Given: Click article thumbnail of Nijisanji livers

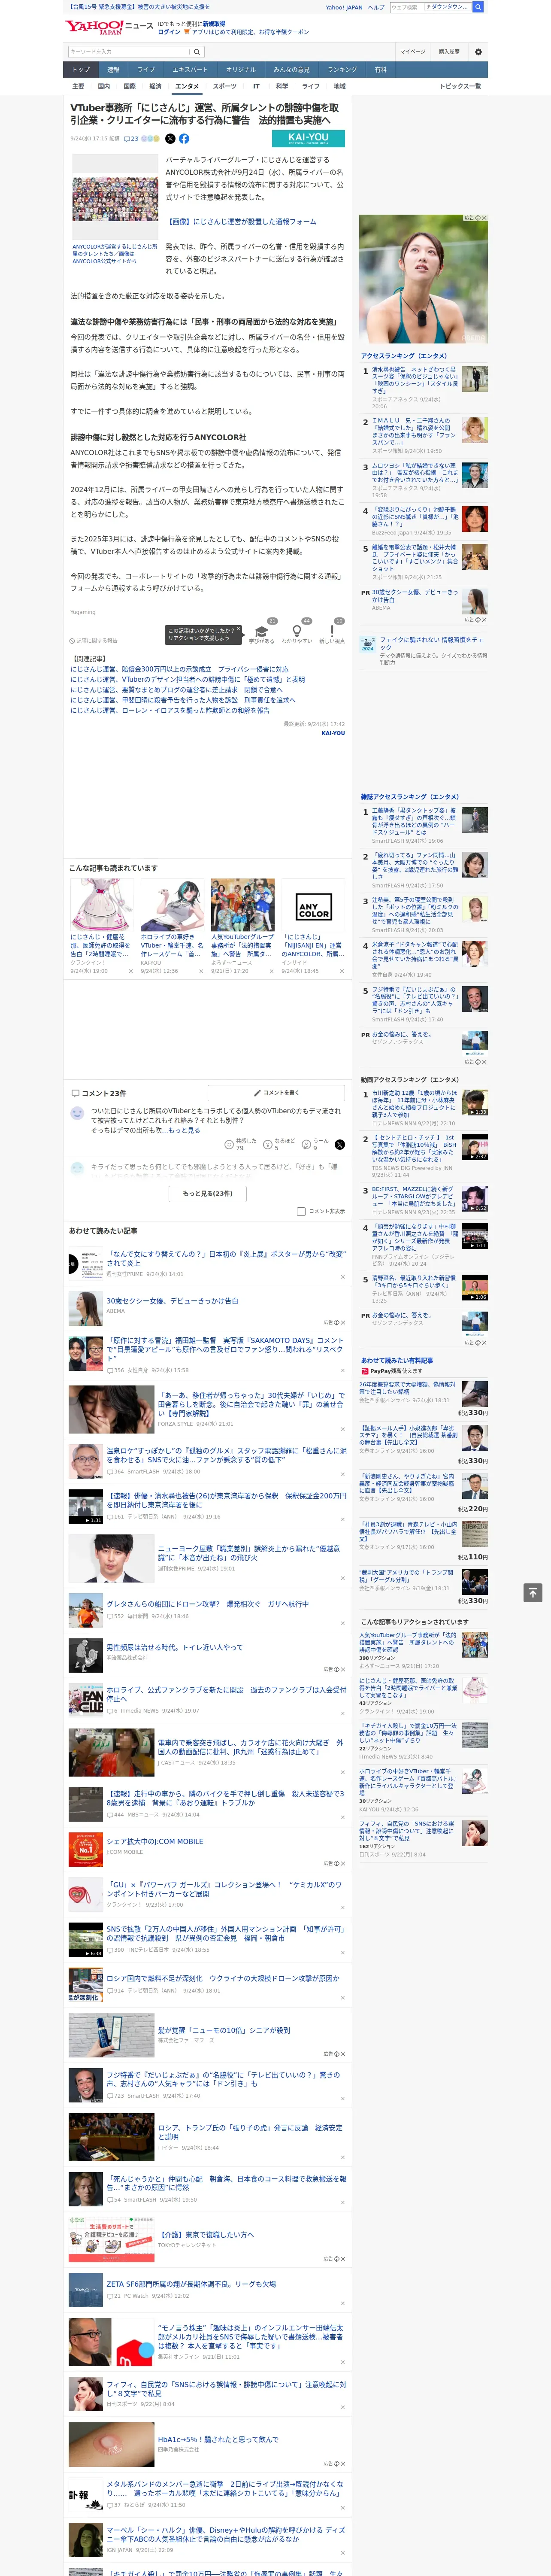Looking at the screenshot, I should click(x=115, y=197).
